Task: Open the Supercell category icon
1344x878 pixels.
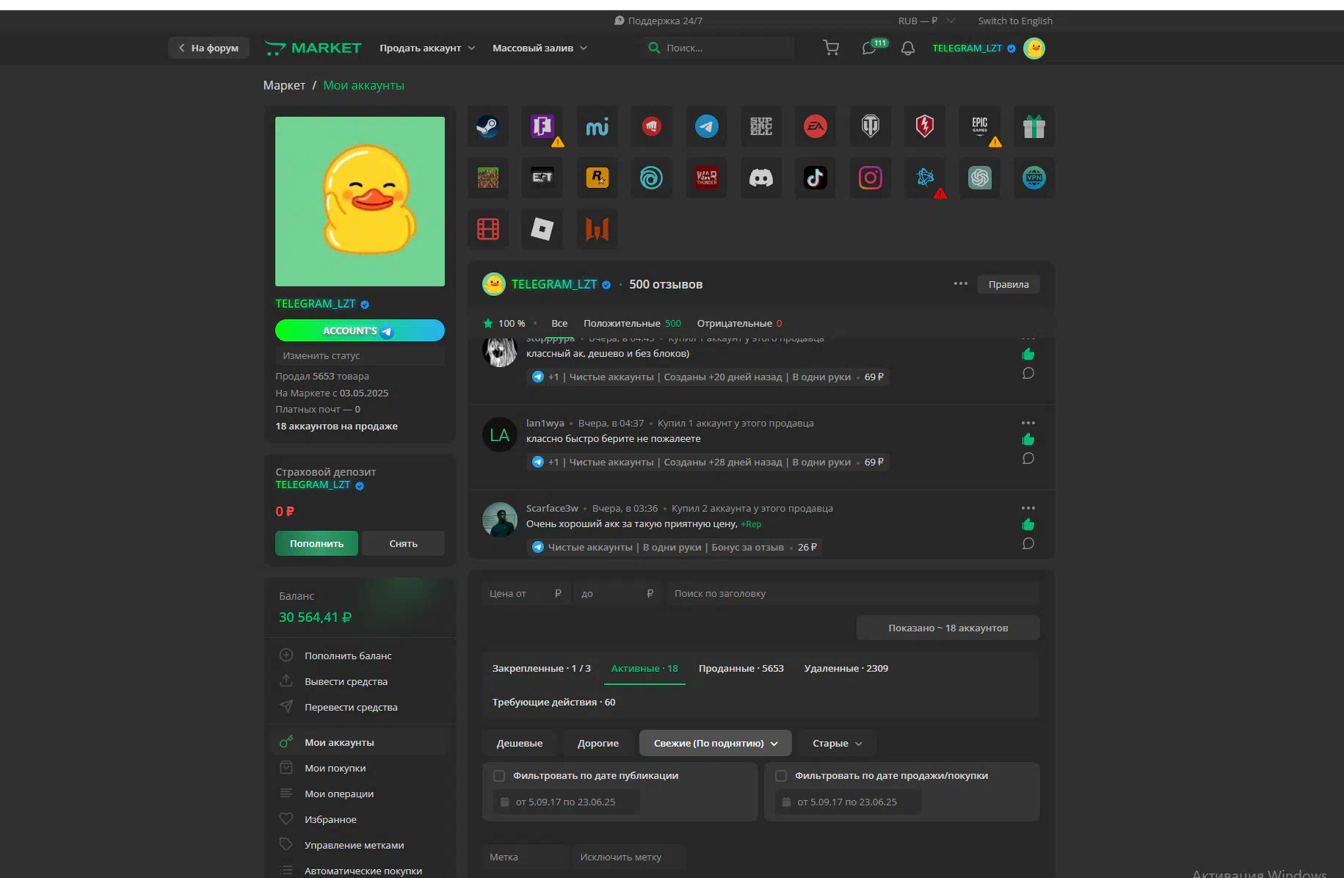Action: coord(761,126)
